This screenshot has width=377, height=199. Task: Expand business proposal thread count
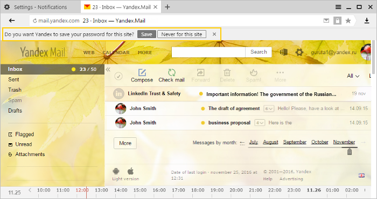pos(260,123)
